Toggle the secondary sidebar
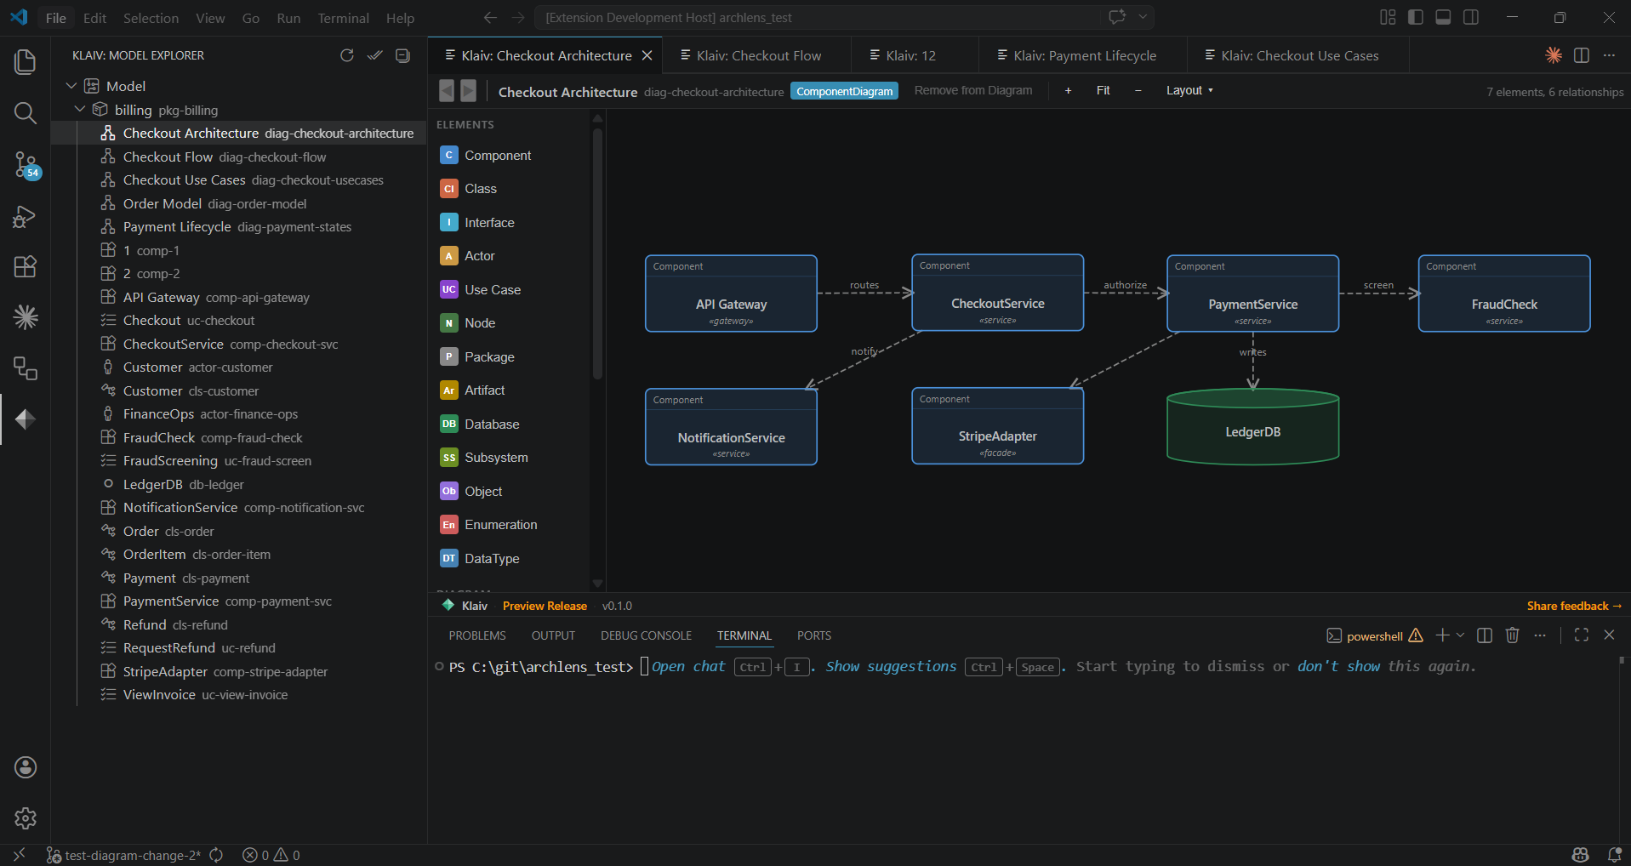The height and width of the screenshot is (866, 1631). pyautogui.click(x=1471, y=17)
